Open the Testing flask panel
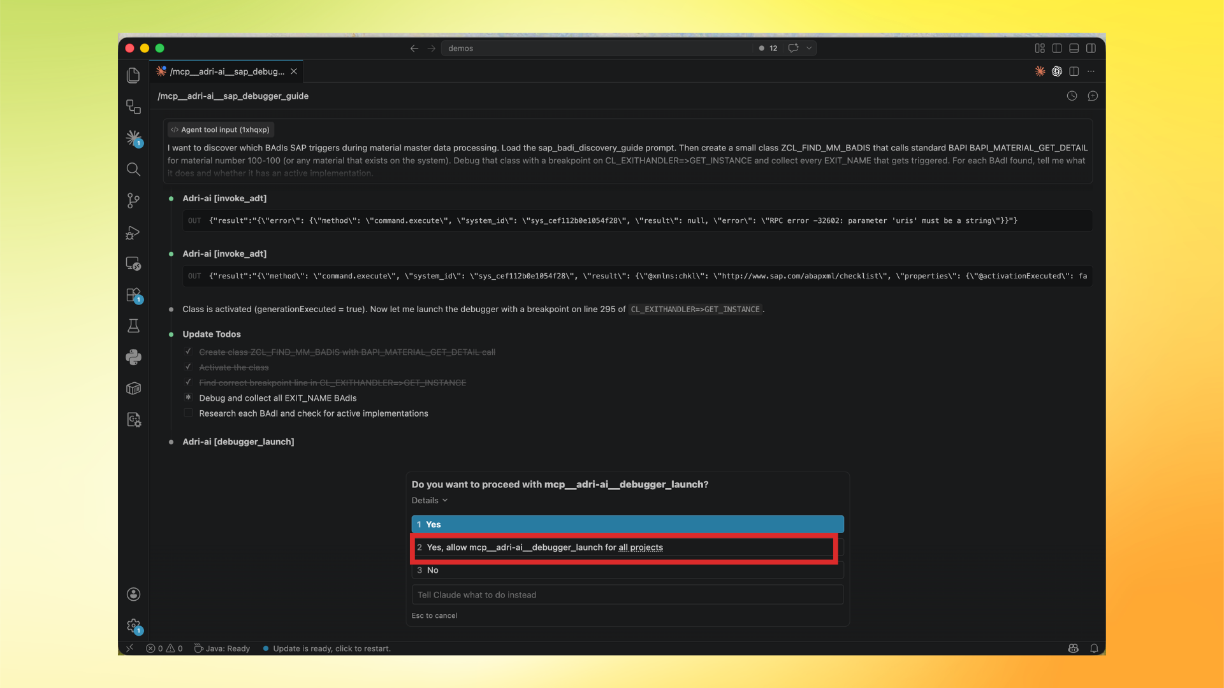This screenshot has width=1224, height=688. [133, 326]
